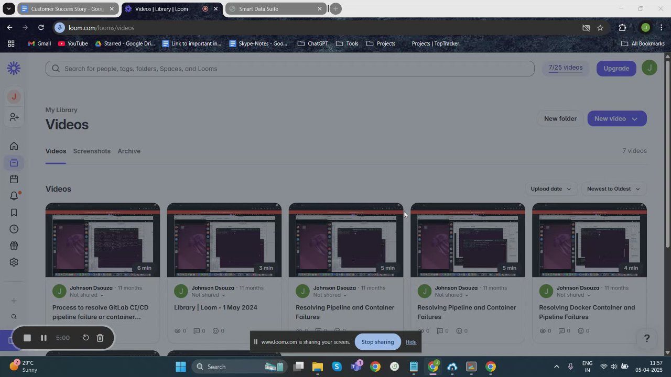Open the gift icon in the sidebar

click(14, 246)
